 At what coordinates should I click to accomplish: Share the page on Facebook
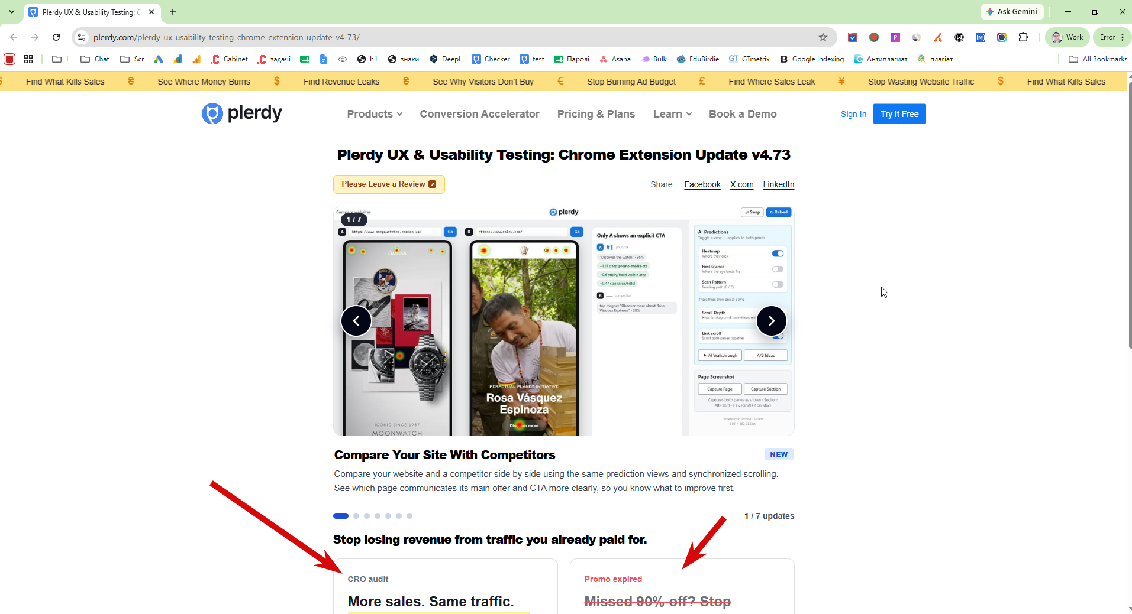(x=702, y=184)
